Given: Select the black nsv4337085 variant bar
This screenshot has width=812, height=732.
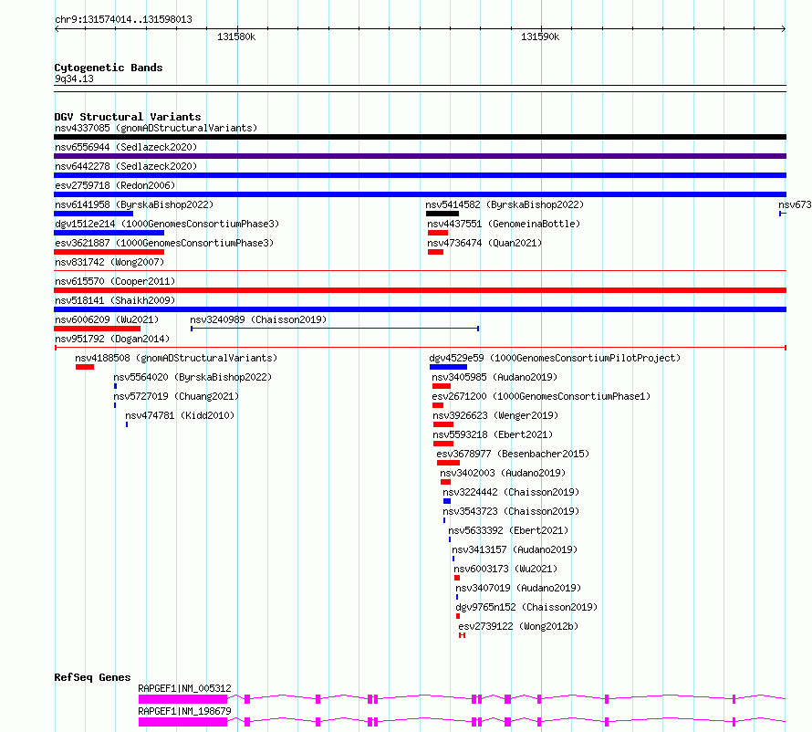Looking at the screenshot, I should 420,137.
